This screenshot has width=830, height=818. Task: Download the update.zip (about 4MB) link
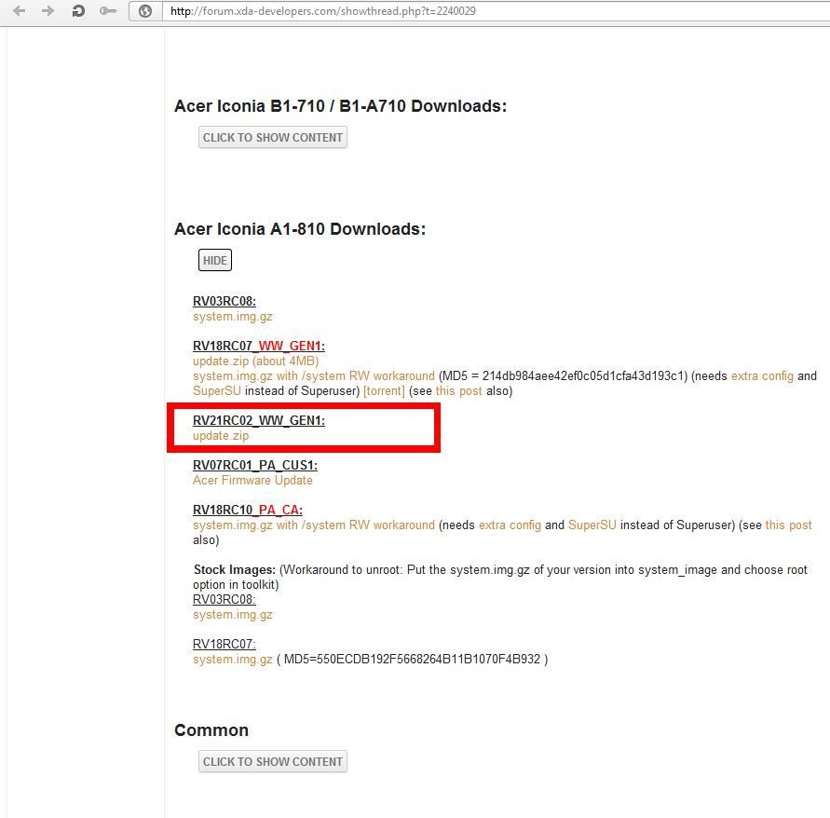(255, 361)
